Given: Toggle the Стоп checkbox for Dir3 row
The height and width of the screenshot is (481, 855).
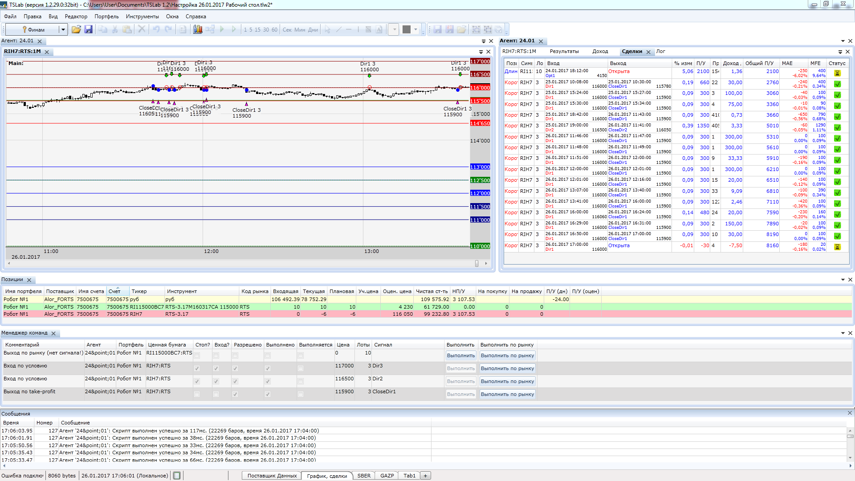Looking at the screenshot, I should coord(197,368).
